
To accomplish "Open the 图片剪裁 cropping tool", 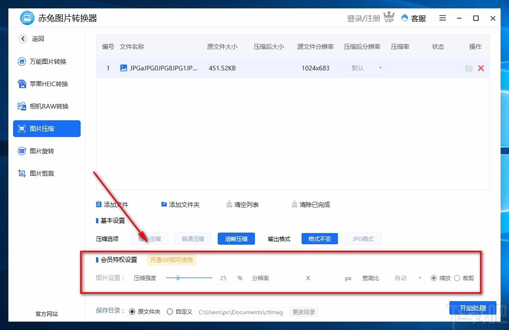I will coord(45,173).
